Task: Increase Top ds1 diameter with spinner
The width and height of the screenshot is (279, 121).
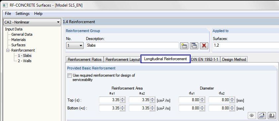Action: [x=202, y=99]
